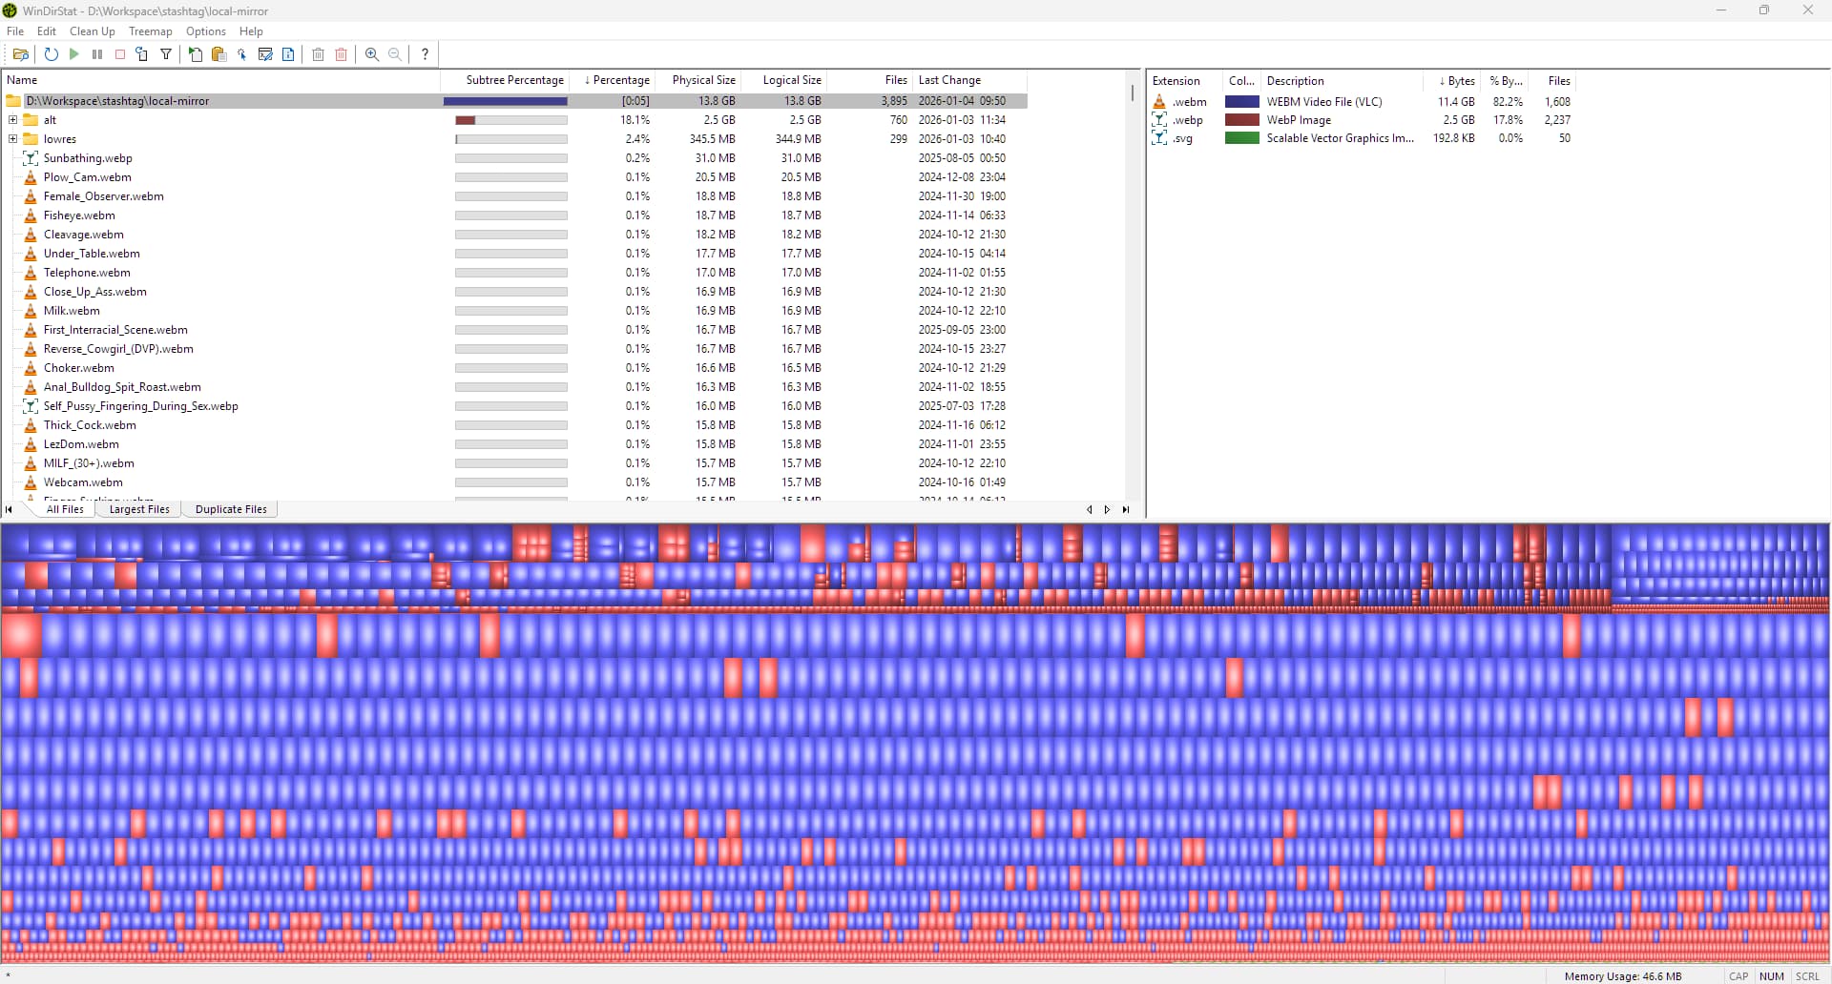
Task: Switch to the Duplicate Files tab
Action: tap(231, 509)
